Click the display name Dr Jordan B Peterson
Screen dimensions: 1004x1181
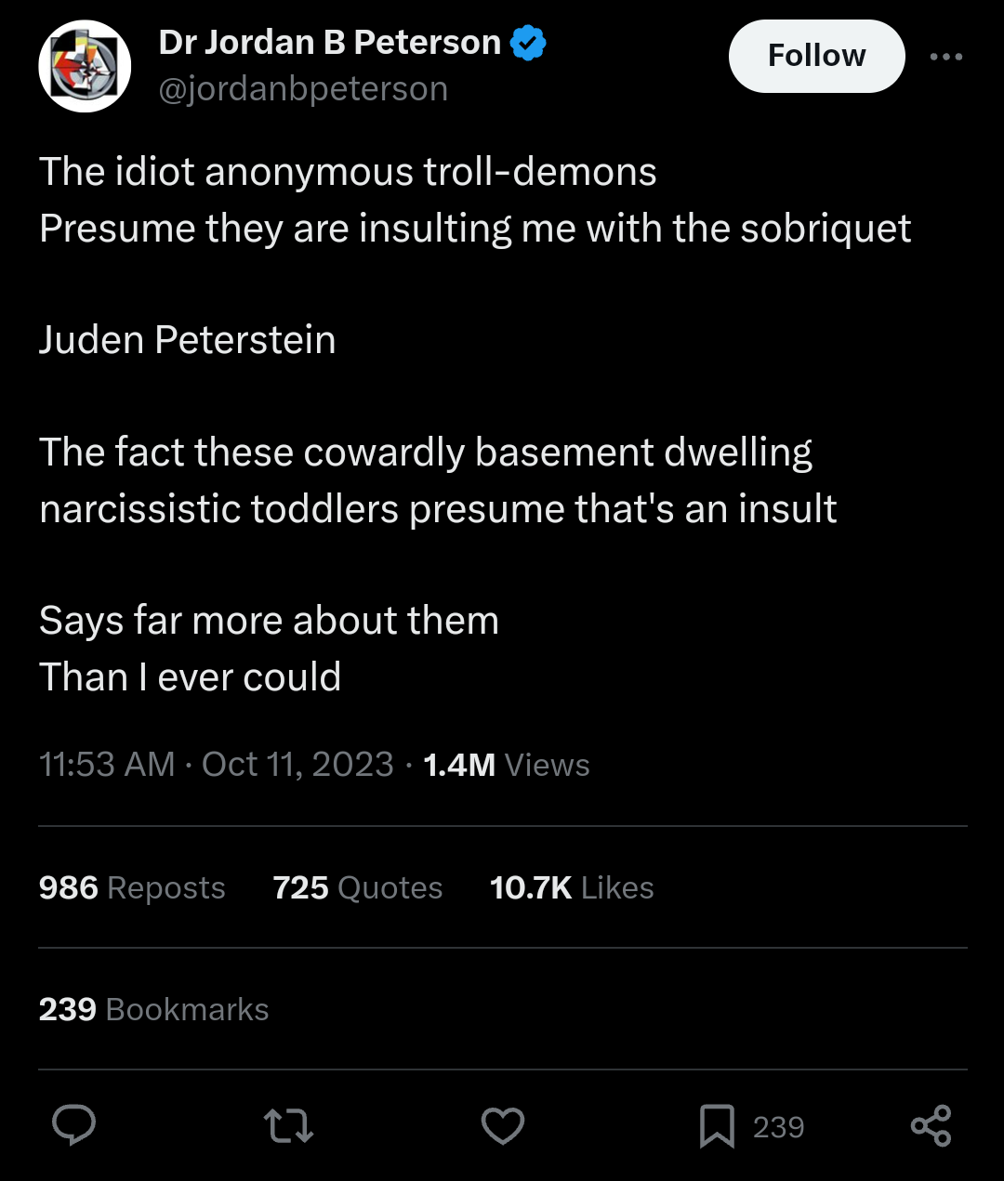click(330, 43)
